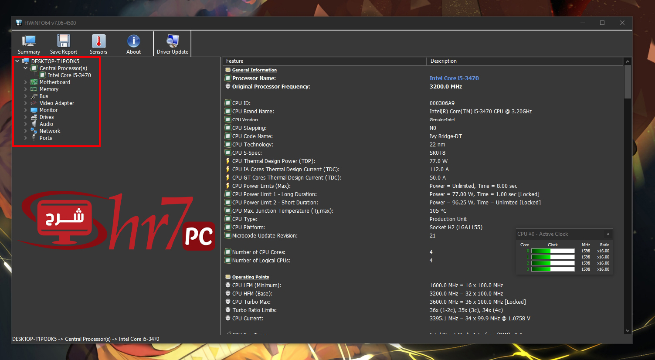The height and width of the screenshot is (360, 655).
Task: Click the General Information heading link
Action: coord(255,70)
